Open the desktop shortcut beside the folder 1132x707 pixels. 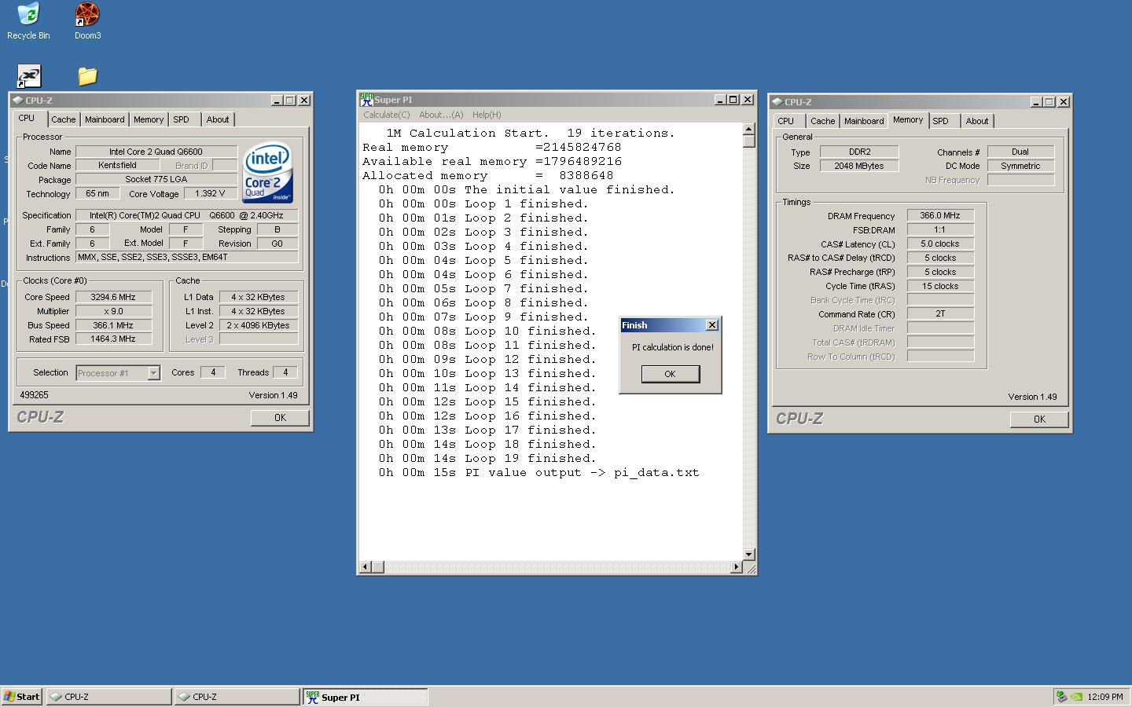pos(28,76)
